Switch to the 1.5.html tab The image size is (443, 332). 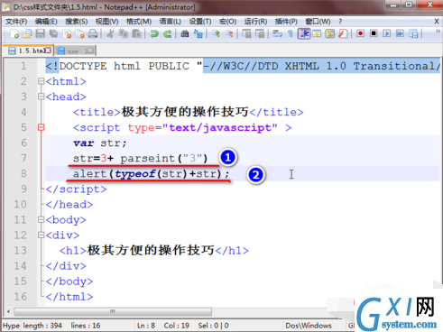[28, 51]
